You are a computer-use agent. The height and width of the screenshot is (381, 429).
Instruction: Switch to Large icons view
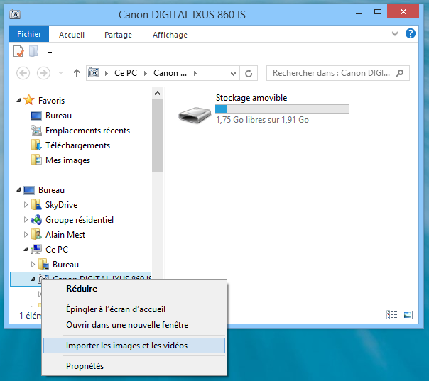point(408,315)
